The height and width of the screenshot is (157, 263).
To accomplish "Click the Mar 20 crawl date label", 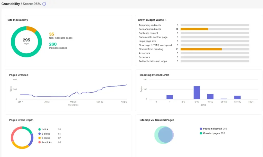I will (100, 102).
